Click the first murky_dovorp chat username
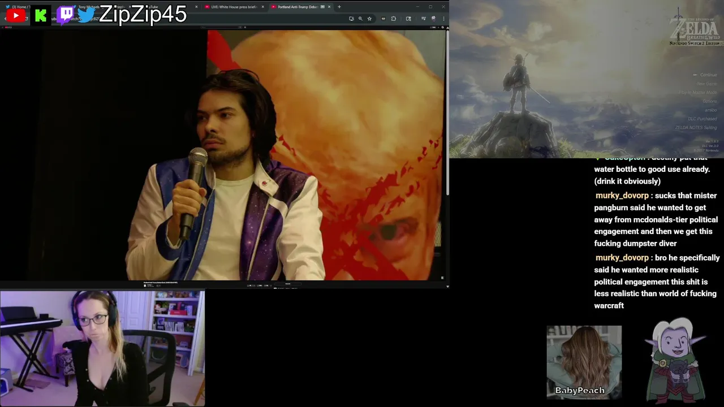724x407 pixels. point(622,196)
